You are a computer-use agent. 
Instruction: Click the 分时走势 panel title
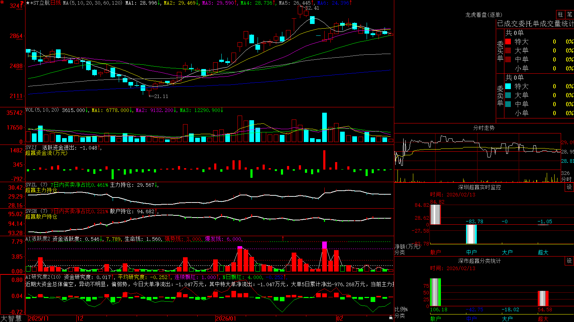pyautogui.click(x=484, y=128)
